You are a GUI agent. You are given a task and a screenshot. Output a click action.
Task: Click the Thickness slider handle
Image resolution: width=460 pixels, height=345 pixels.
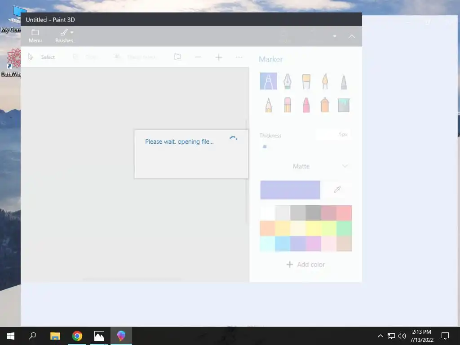(x=265, y=146)
